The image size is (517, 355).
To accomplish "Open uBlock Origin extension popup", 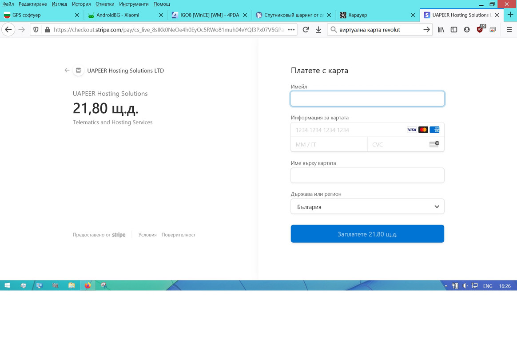I will pos(480,29).
